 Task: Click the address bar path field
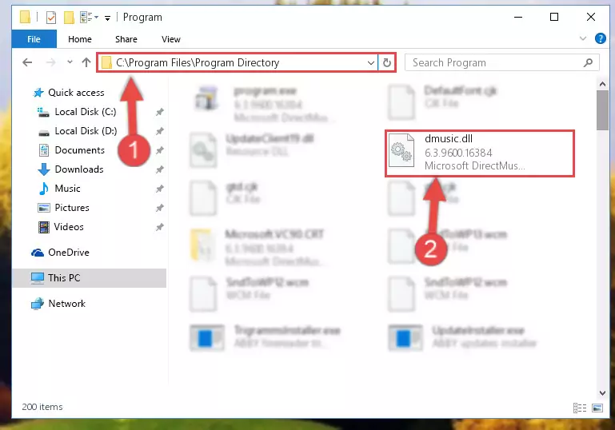click(238, 62)
